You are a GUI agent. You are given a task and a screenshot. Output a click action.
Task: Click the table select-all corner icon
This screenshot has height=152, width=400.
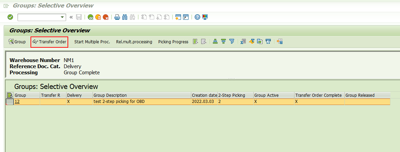(10, 95)
